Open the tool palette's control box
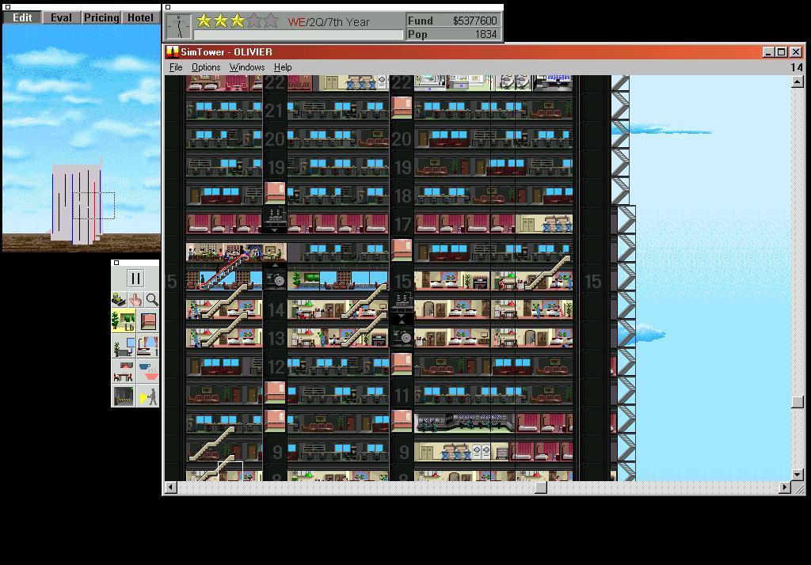The width and height of the screenshot is (811, 565). pos(116,263)
